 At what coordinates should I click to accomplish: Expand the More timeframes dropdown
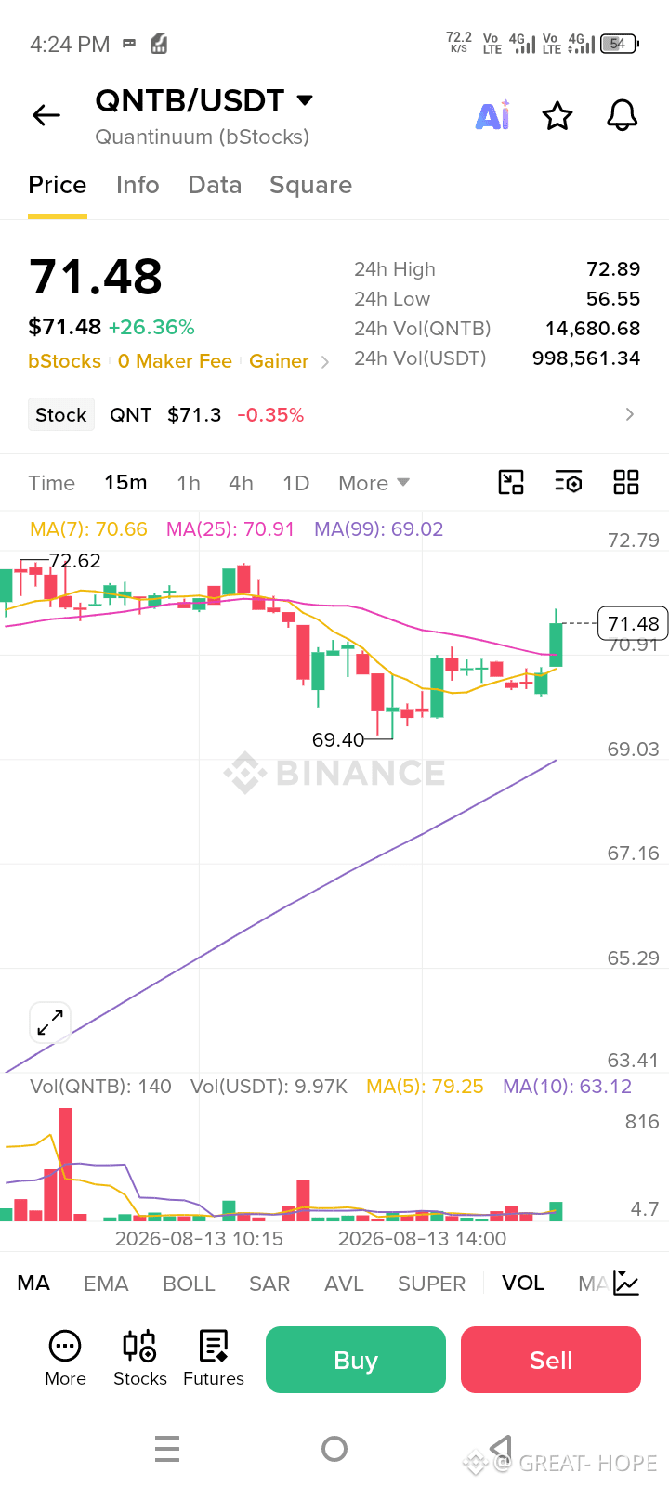(374, 483)
